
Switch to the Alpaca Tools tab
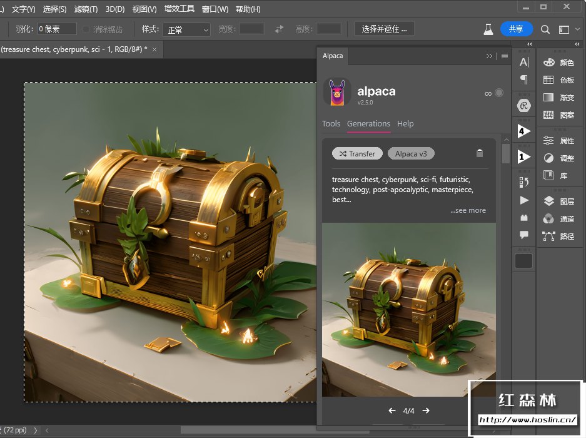[x=331, y=124]
